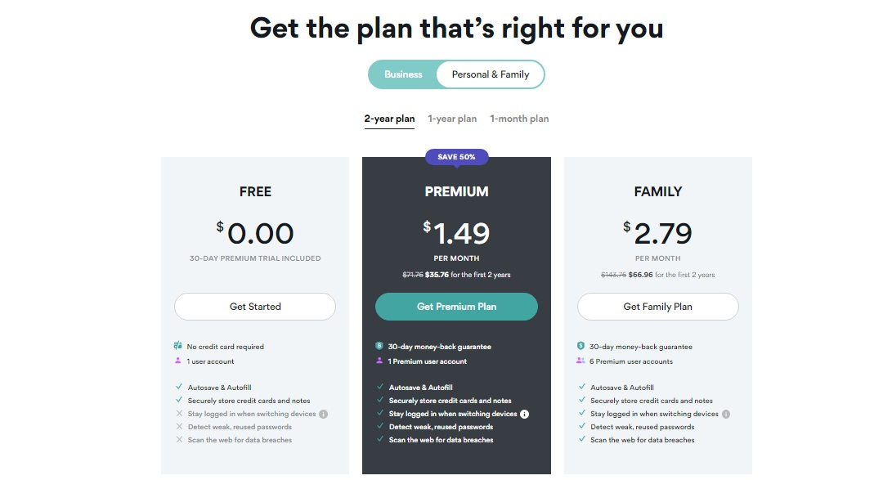Choose the 1-month plan tab
Viewport: 883px width, 480px height.
519,119
